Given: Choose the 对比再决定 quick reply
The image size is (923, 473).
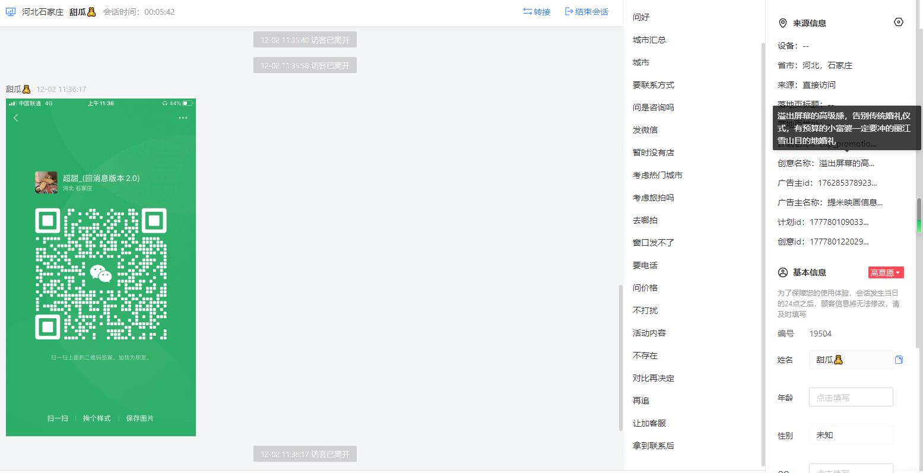Looking at the screenshot, I should click(654, 378).
